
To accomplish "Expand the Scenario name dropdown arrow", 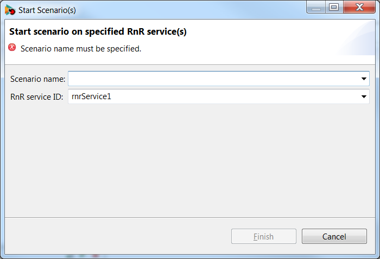I will tap(364, 79).
